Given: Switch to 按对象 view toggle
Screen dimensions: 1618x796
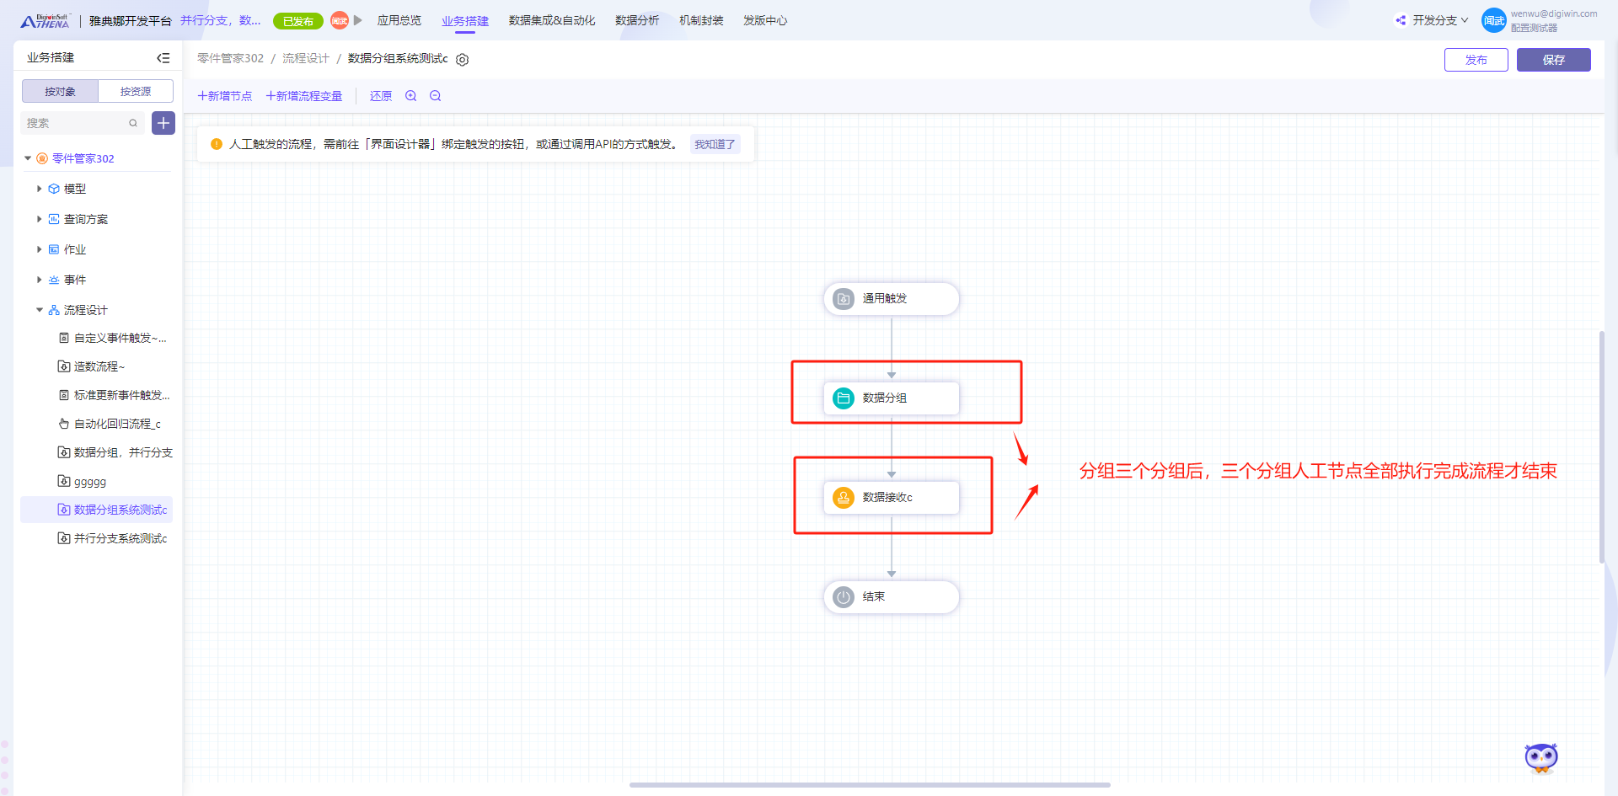Looking at the screenshot, I should tap(60, 91).
